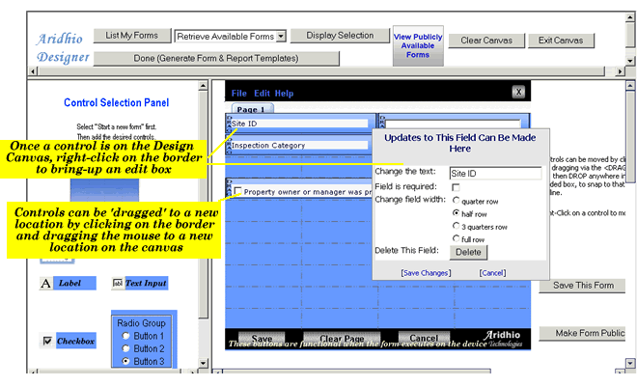Open View Publicly Available Forms
This screenshot has height=386, width=637.
(x=418, y=45)
